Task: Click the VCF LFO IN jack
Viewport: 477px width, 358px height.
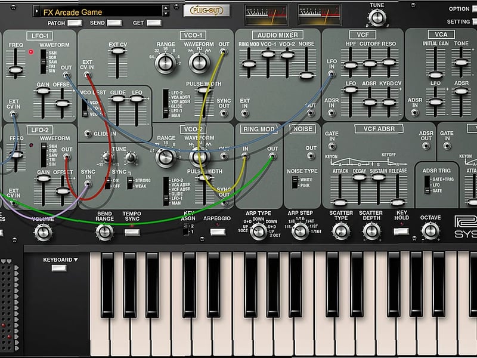Action: [x=332, y=73]
